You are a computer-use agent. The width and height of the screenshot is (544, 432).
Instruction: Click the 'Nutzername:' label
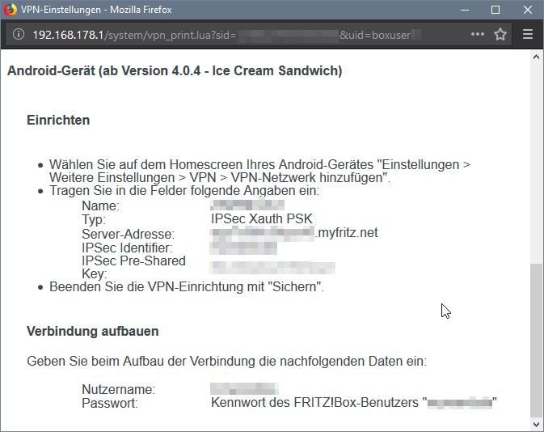click(x=118, y=389)
